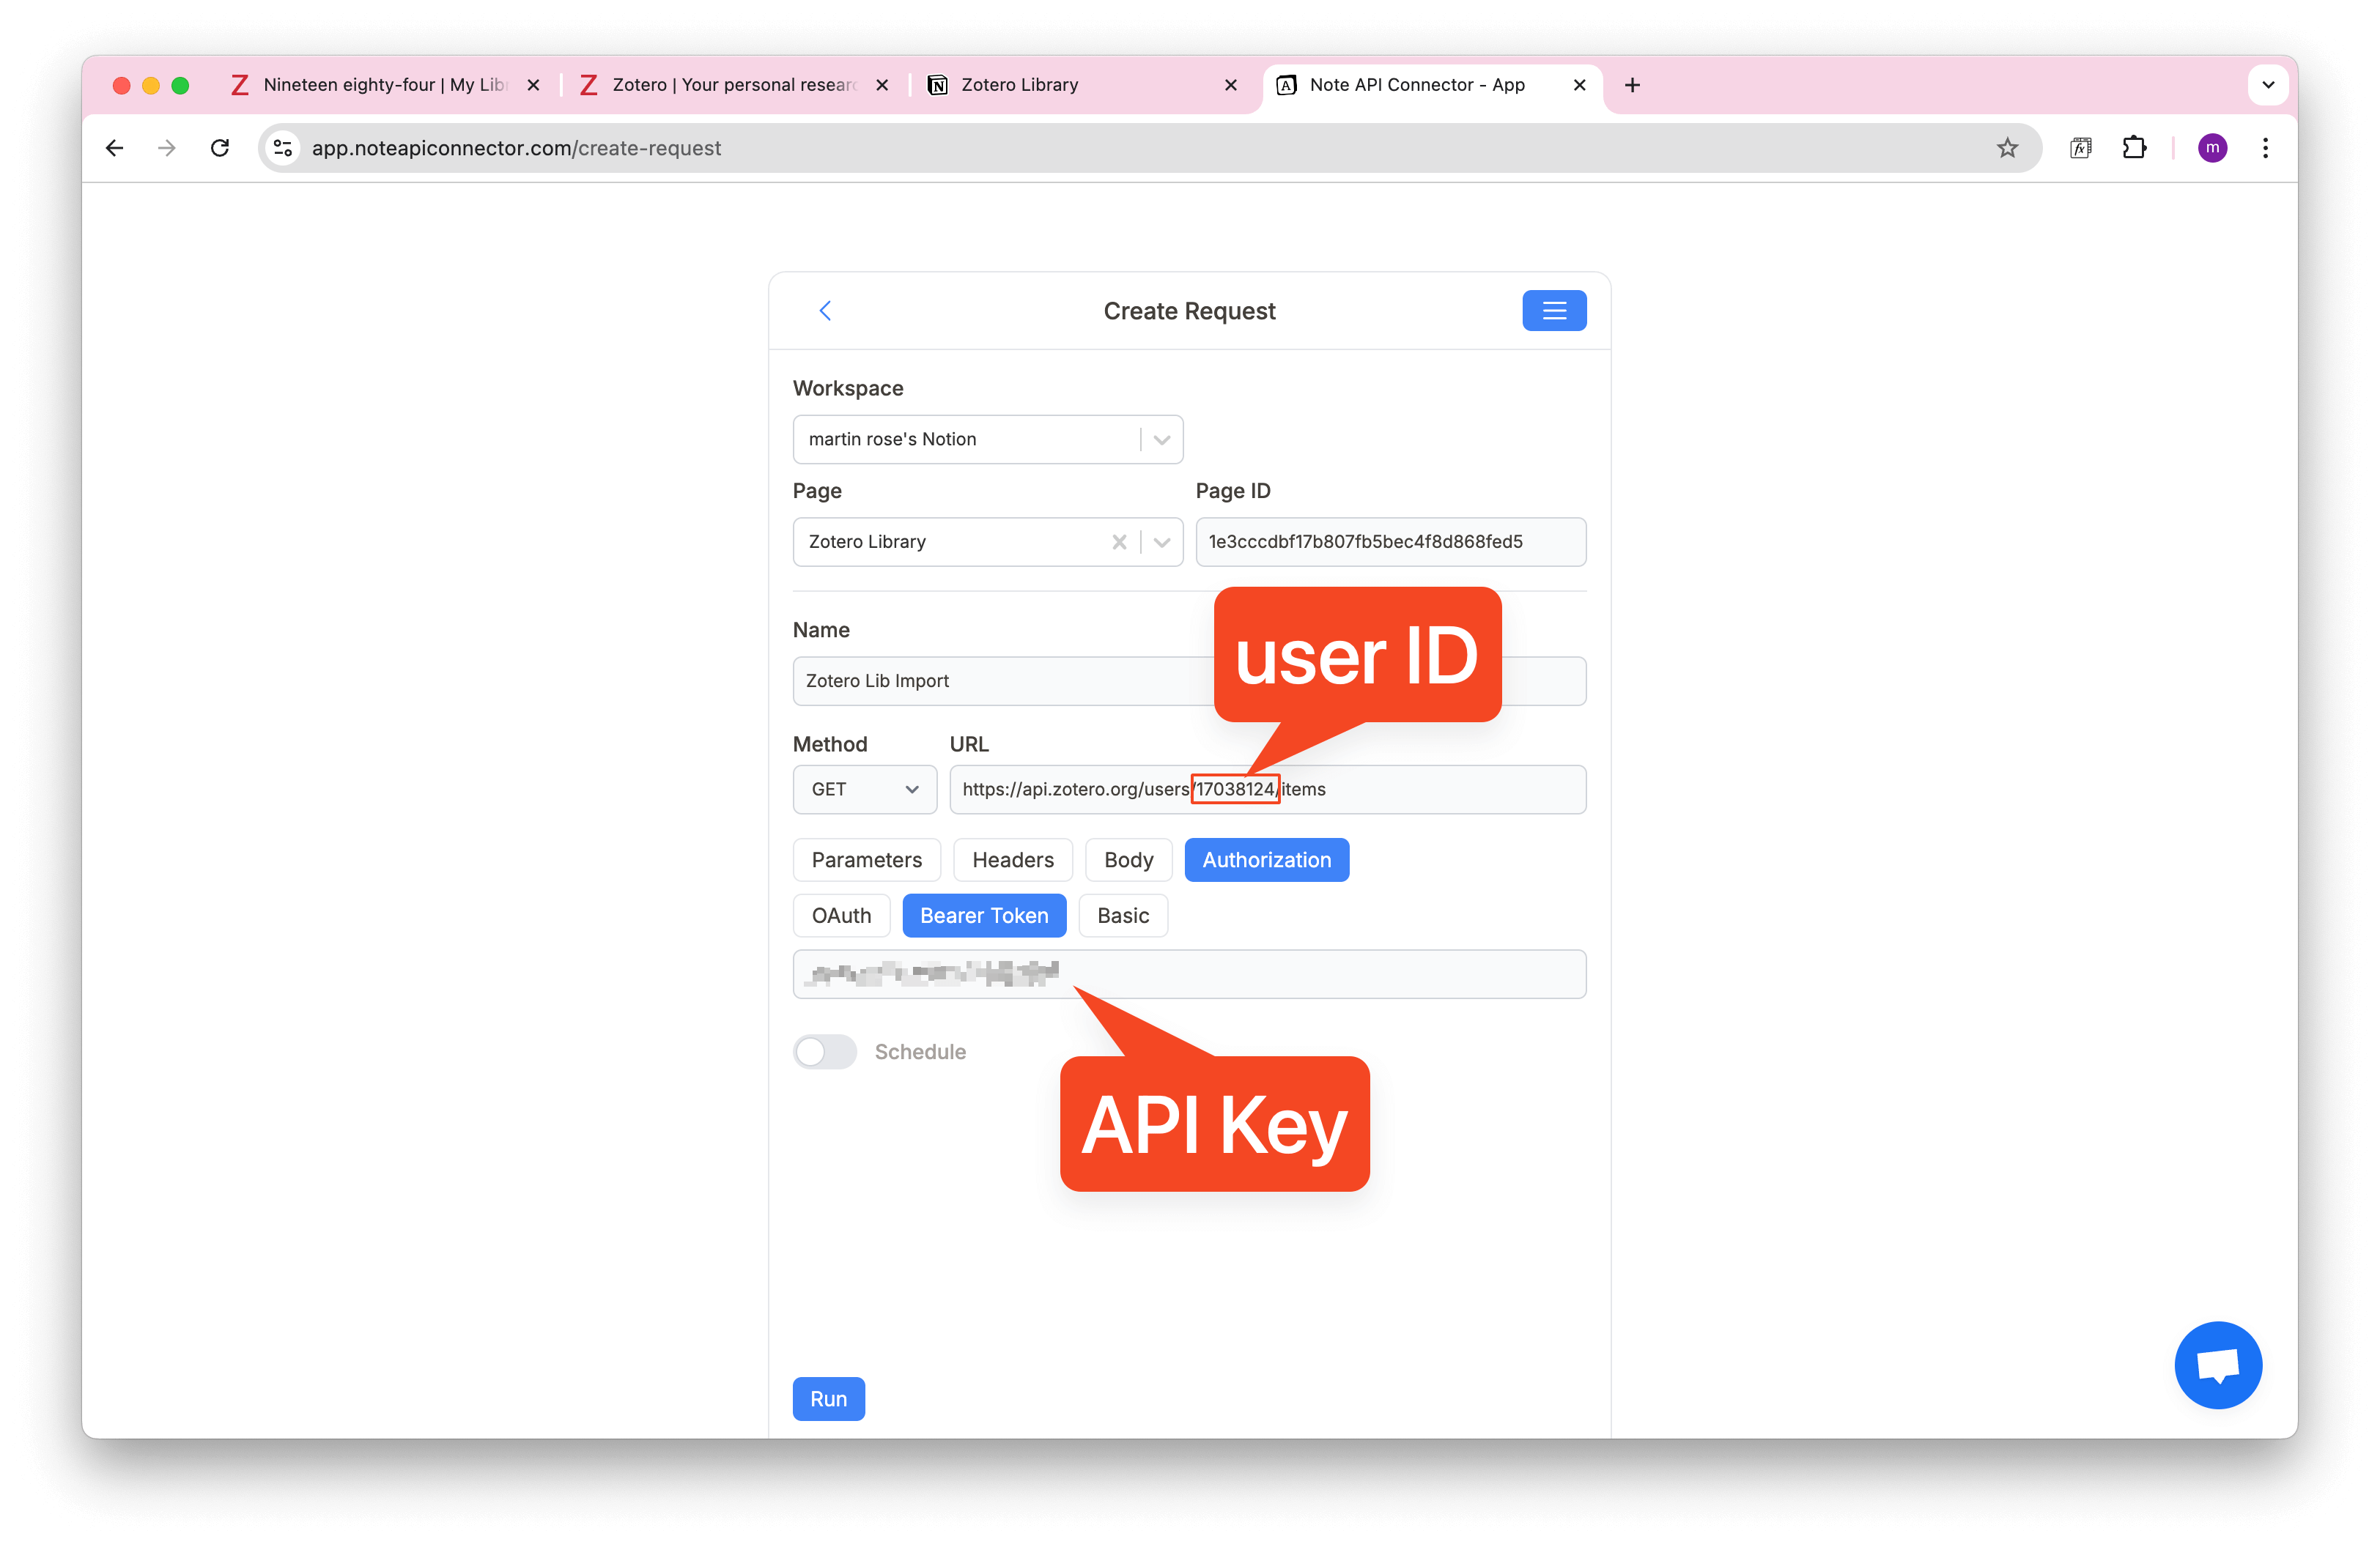
Task: Open the Extensions puzzle icon
Action: coord(2134,148)
